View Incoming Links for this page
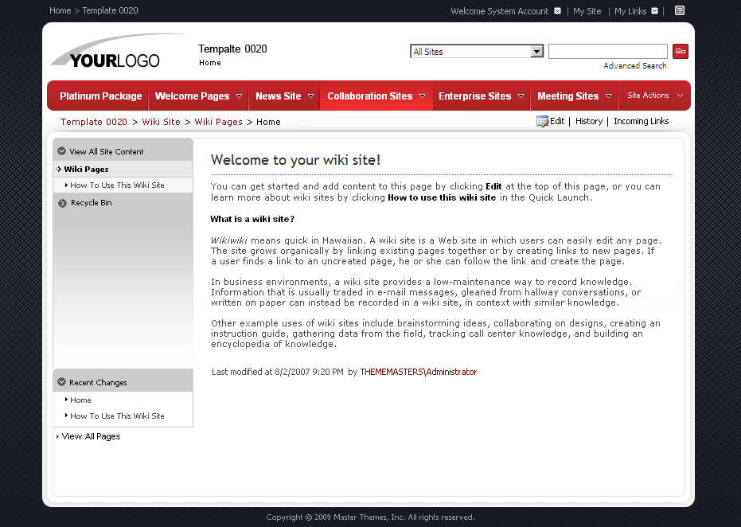This screenshot has width=741, height=527. (639, 121)
